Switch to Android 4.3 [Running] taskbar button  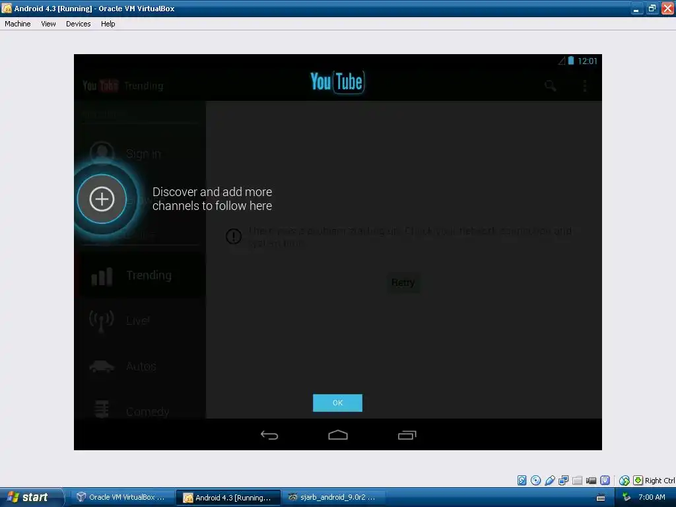click(228, 497)
